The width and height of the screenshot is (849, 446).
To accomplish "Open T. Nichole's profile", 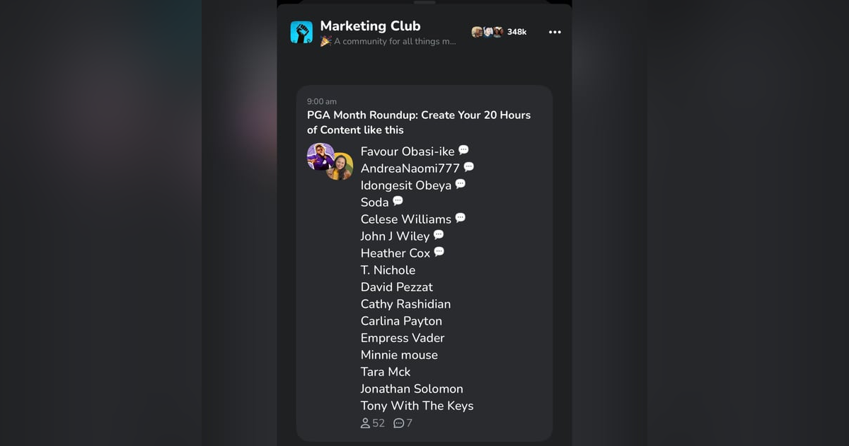I will click(388, 270).
